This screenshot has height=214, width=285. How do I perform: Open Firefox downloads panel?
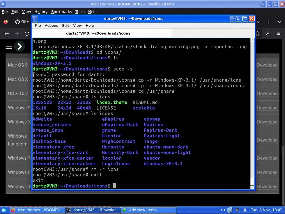[268, 33]
